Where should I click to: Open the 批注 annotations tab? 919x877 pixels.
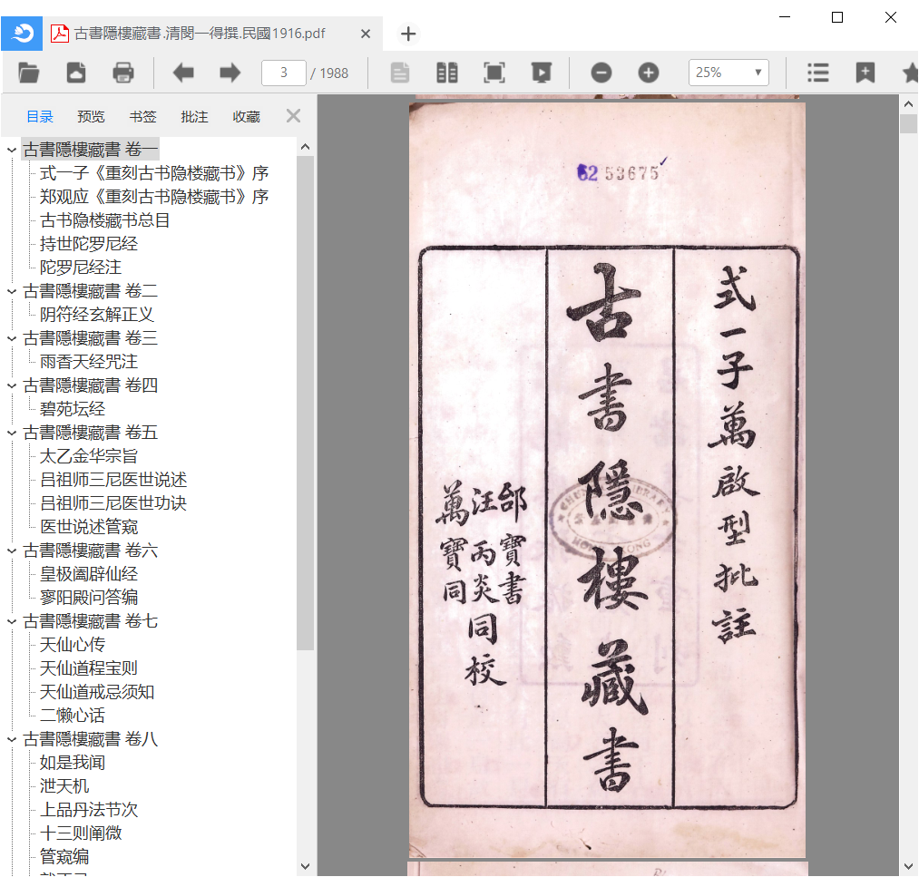click(x=194, y=116)
